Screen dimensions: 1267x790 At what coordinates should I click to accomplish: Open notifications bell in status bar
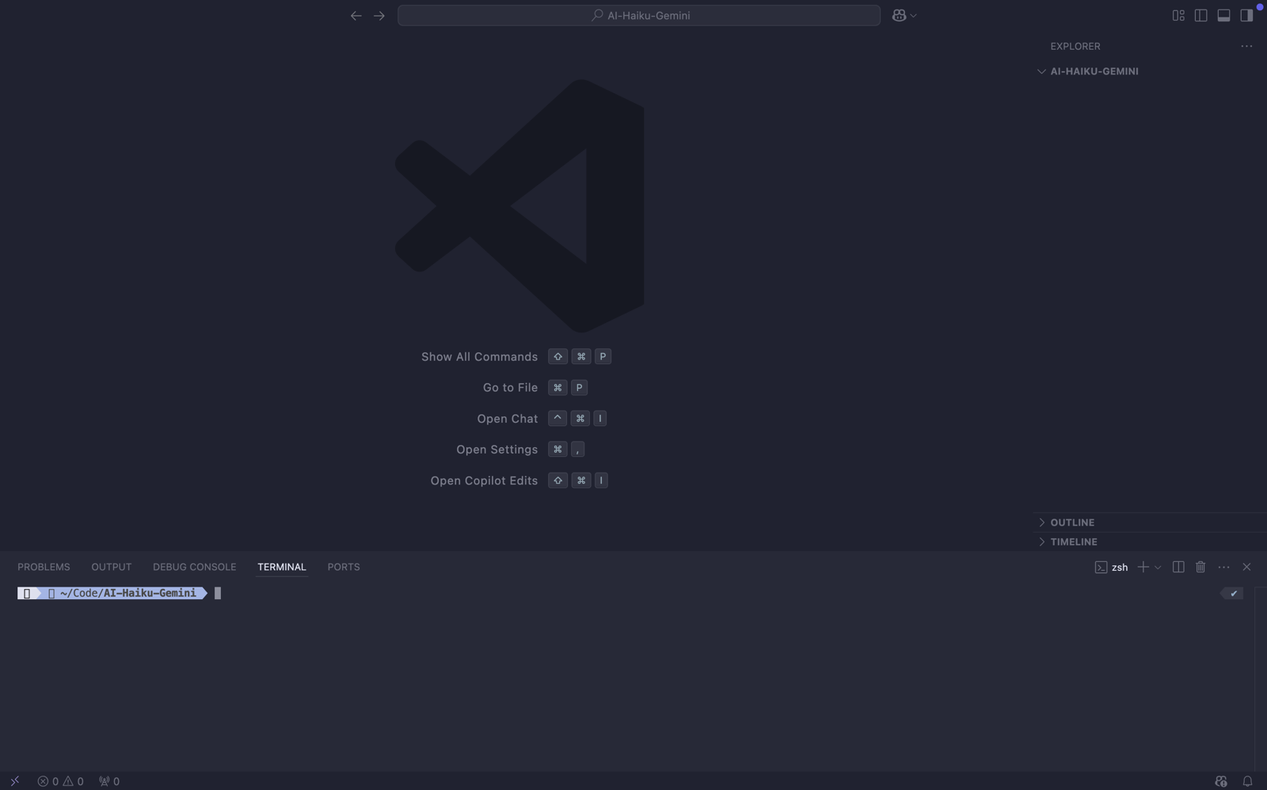tap(1247, 781)
